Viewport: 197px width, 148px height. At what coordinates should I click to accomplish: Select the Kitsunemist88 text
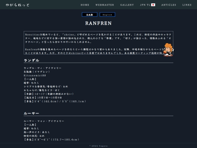click(35, 76)
